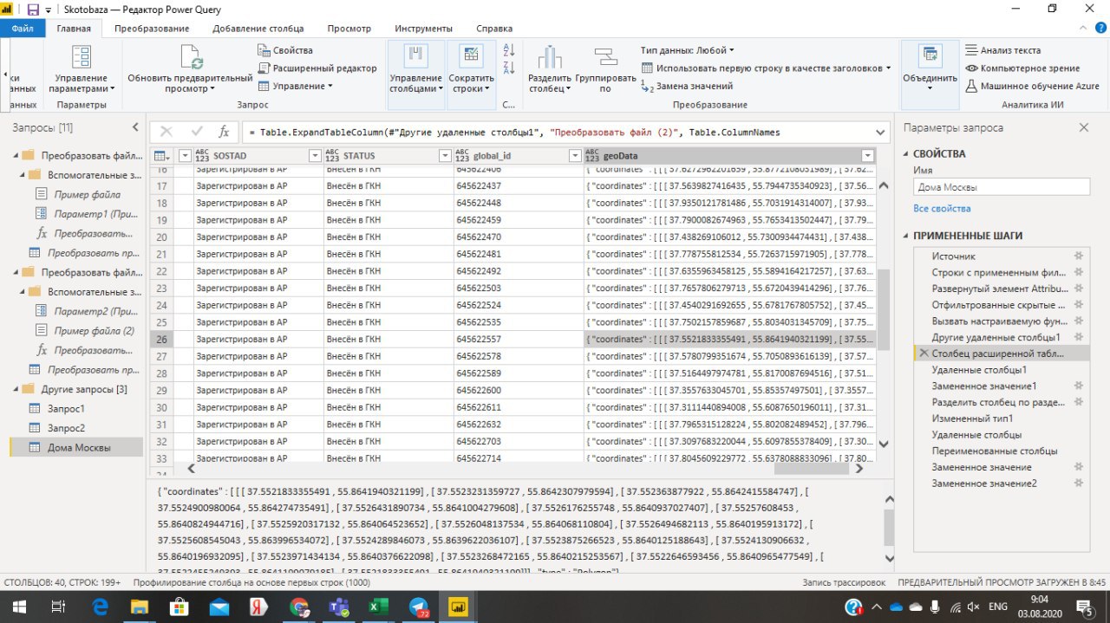
Task: Open Windows Start menu
Action: click(x=19, y=607)
